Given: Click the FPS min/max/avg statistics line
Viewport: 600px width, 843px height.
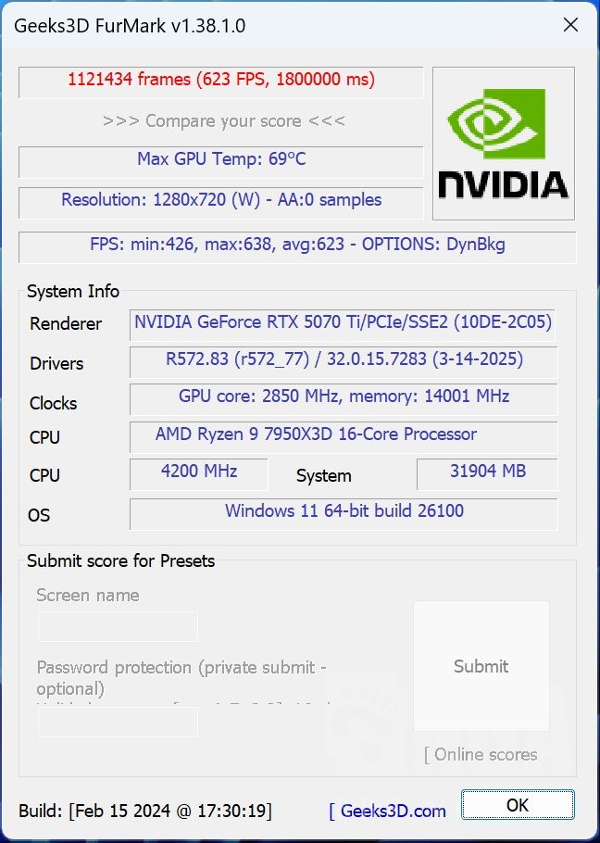Looking at the screenshot, I should pyautogui.click(x=297, y=245).
